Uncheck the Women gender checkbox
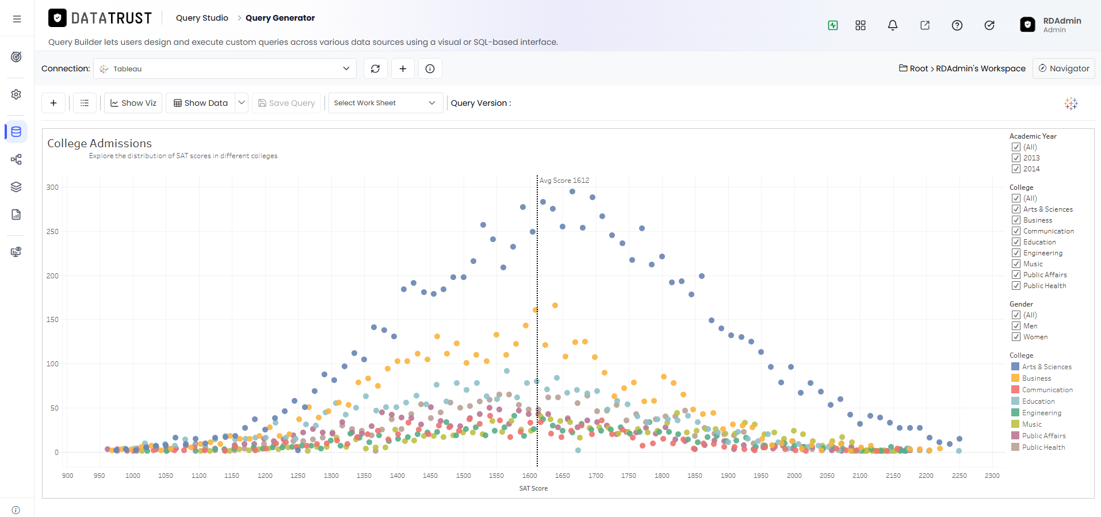Image resolution: width=1101 pixels, height=517 pixels. (x=1016, y=337)
